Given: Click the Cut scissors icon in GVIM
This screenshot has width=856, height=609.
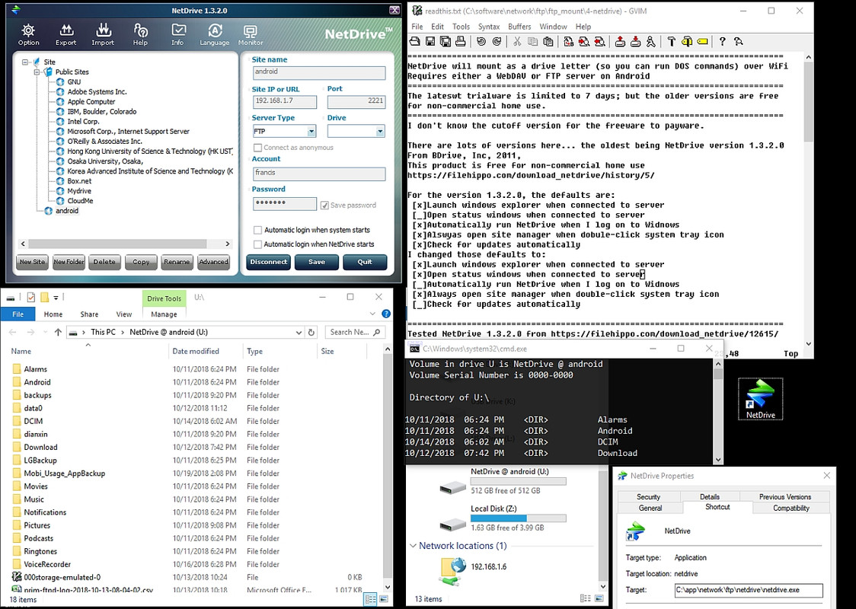Looking at the screenshot, I should click(x=517, y=41).
